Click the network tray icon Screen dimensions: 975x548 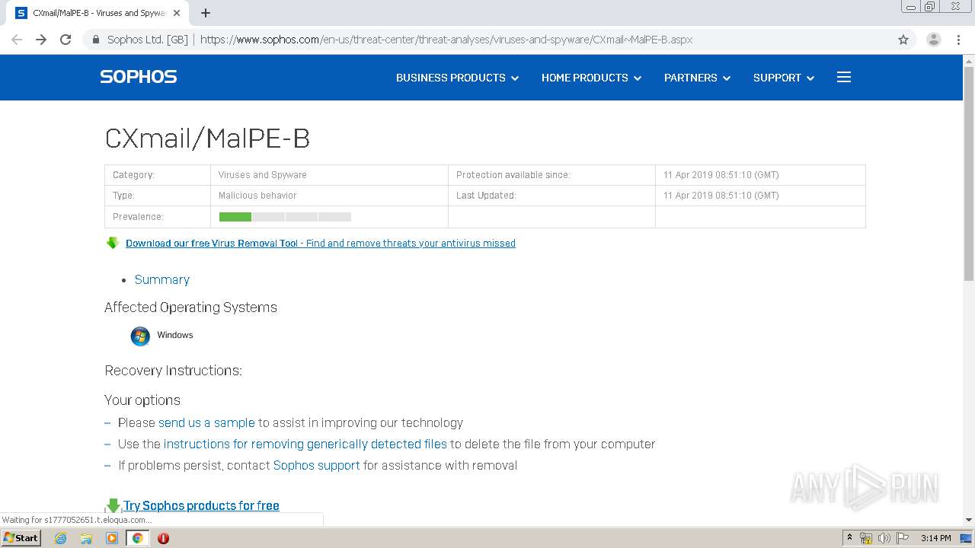pos(866,538)
